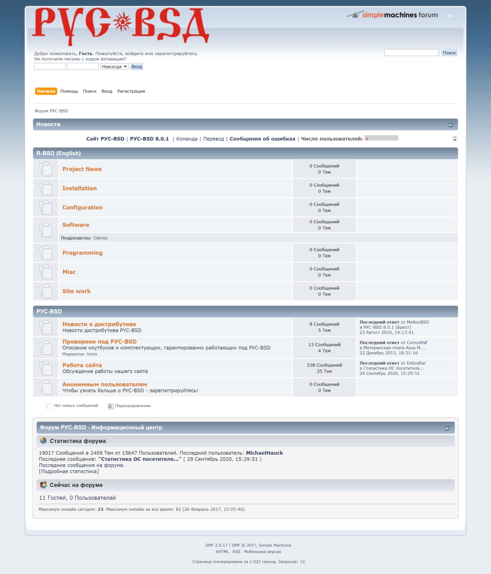Click the Поиск search button

[449, 52]
